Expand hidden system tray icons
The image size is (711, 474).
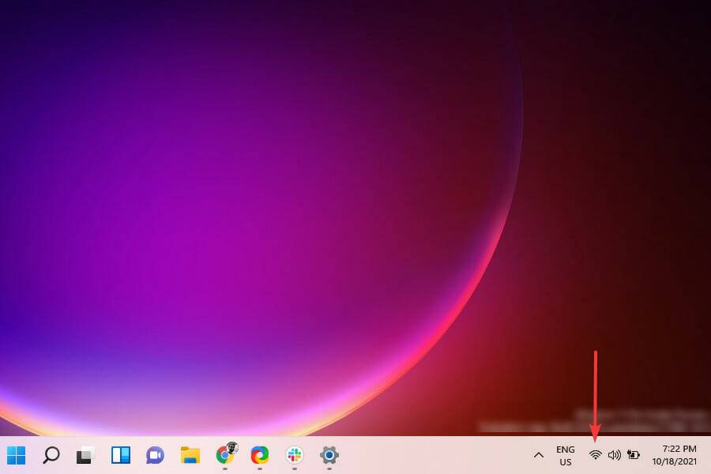pos(539,456)
